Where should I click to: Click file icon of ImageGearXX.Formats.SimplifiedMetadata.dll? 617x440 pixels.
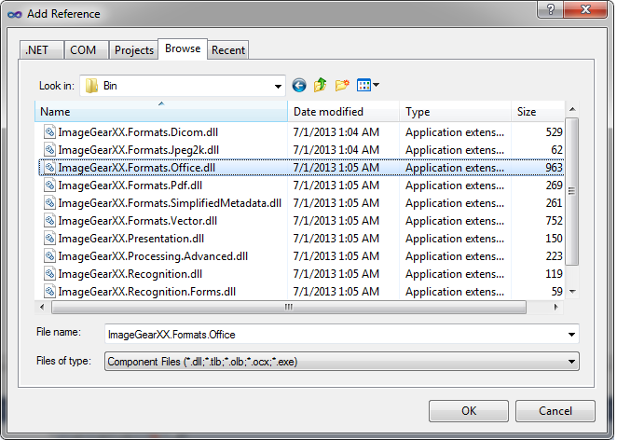pos(49,202)
